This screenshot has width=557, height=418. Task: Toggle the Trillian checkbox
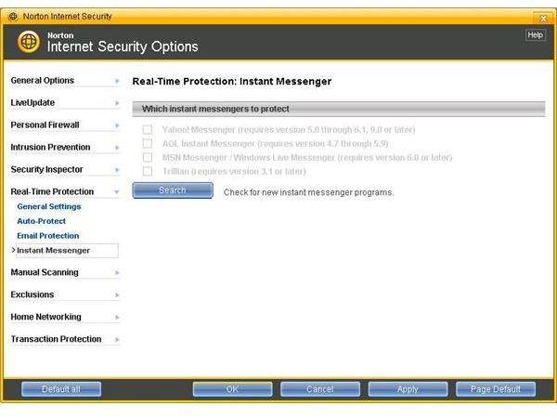tap(148, 171)
